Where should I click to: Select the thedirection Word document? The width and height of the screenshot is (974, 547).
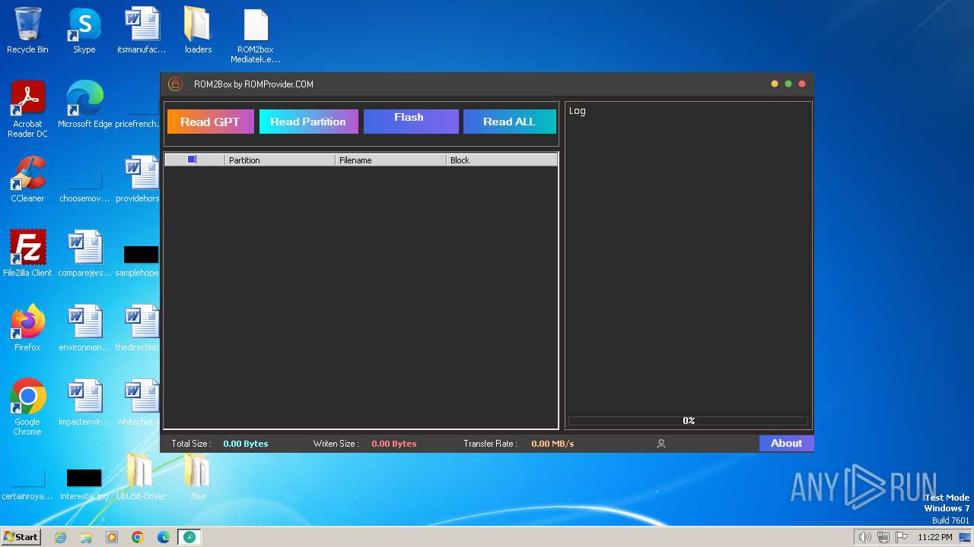pyautogui.click(x=137, y=328)
